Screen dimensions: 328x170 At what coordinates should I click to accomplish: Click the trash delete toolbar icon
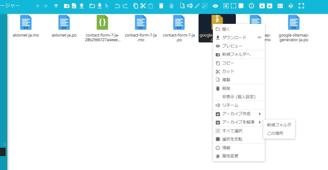click(x=161, y=6)
